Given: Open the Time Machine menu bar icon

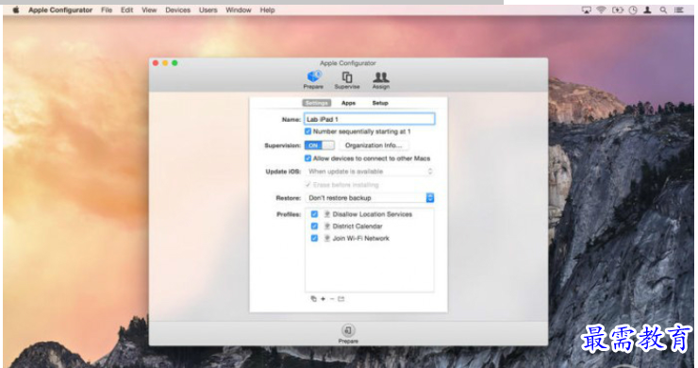Looking at the screenshot, I should point(633,9).
